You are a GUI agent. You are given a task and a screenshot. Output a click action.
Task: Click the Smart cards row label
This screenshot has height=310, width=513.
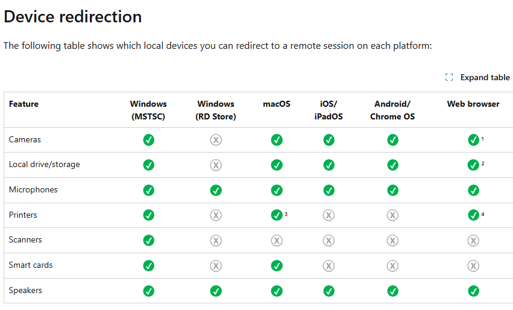point(31,265)
